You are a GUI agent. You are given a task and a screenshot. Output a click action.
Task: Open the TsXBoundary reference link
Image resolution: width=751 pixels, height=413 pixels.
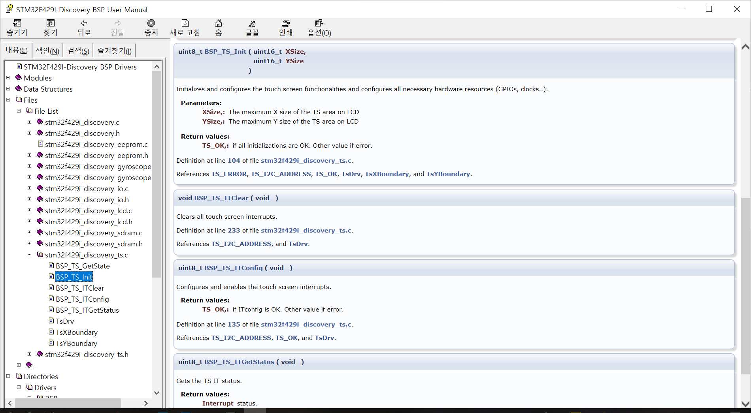point(387,174)
